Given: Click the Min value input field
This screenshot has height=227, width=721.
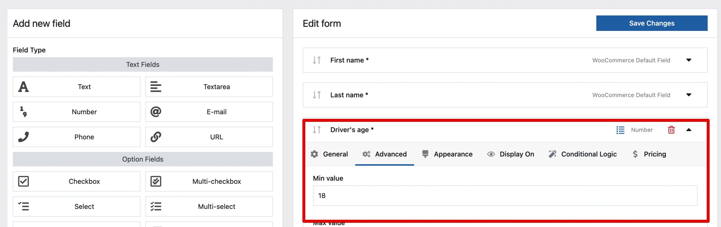Looking at the screenshot, I should pos(505,196).
